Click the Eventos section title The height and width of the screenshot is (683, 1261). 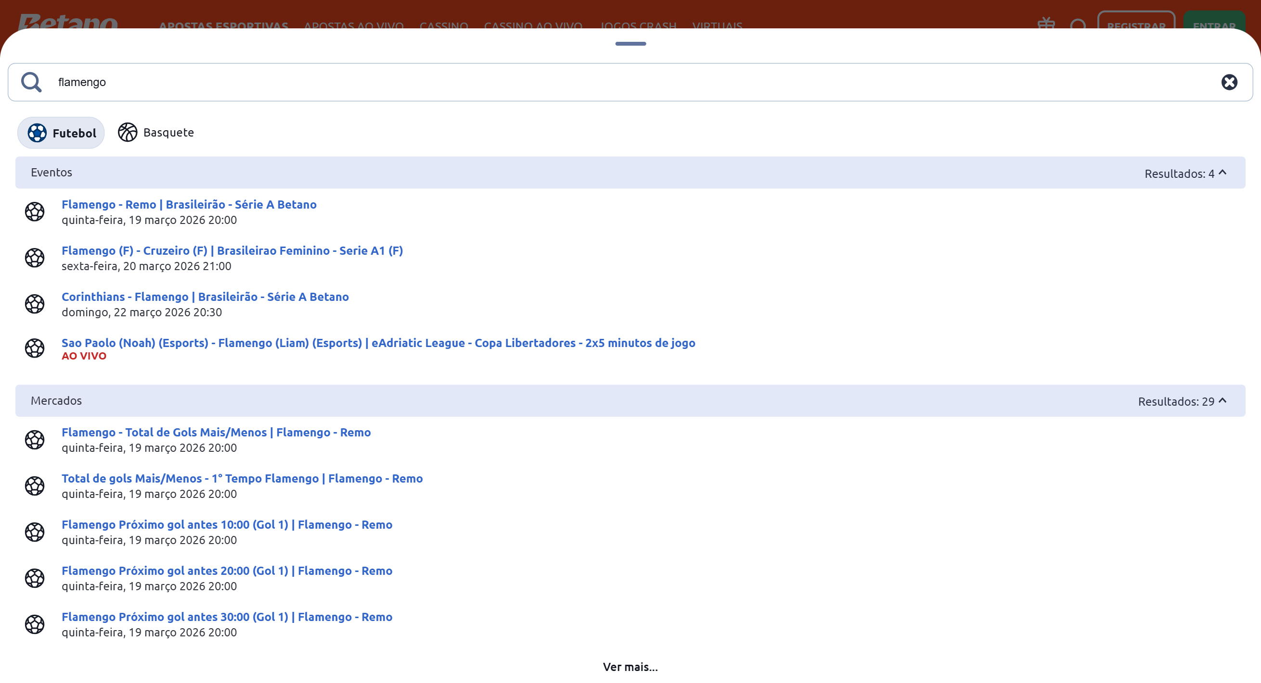coord(51,173)
